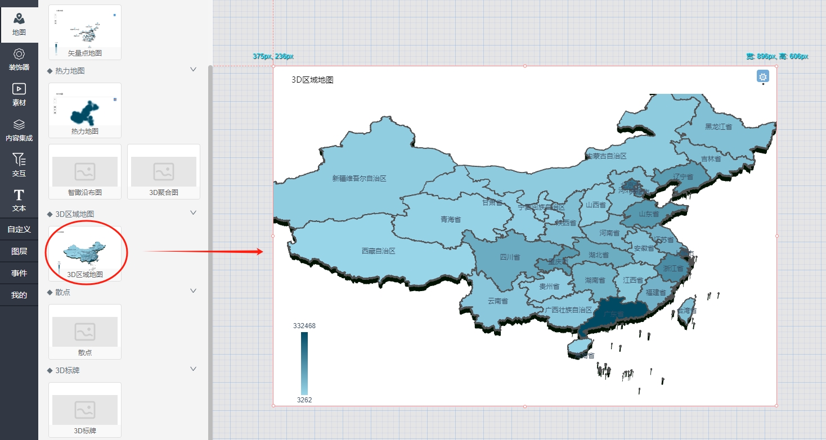Image resolution: width=826 pixels, height=440 pixels.
Task: Choose the 3D聚合图 component
Action: coord(164,171)
